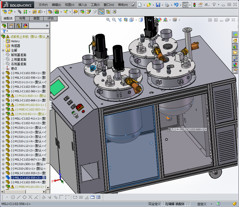Viewport: 239px width, 207px height.
Task: Open the ConfigurationManager tab icon
Action: [x=18, y=26]
